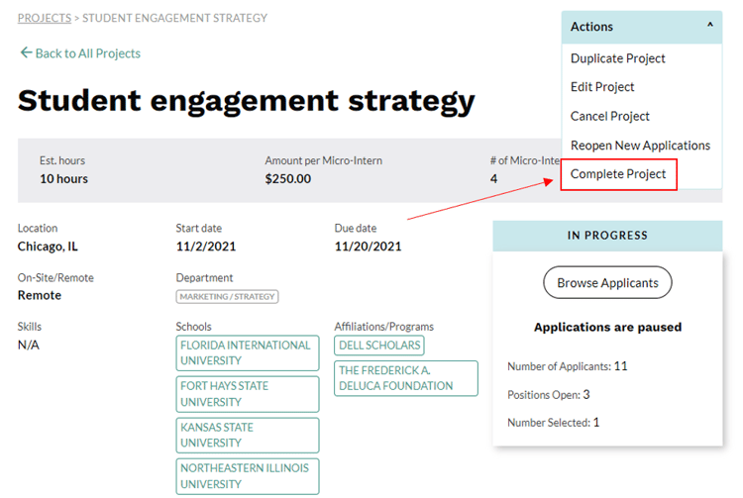Screen dimensions: 743x498
Task: Click the Florida International University school tag
Action: point(248,353)
